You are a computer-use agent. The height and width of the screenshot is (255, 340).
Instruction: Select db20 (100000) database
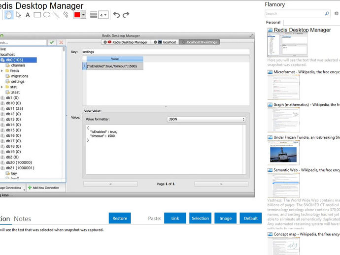click(x=19, y=162)
